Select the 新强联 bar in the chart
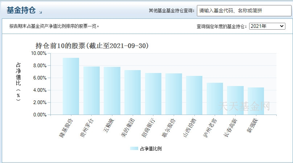Screen dimensions: 293x163 click(x=256, y=101)
